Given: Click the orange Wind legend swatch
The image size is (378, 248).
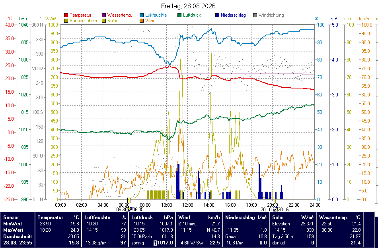Looking at the screenshot, I should tap(142, 21).
